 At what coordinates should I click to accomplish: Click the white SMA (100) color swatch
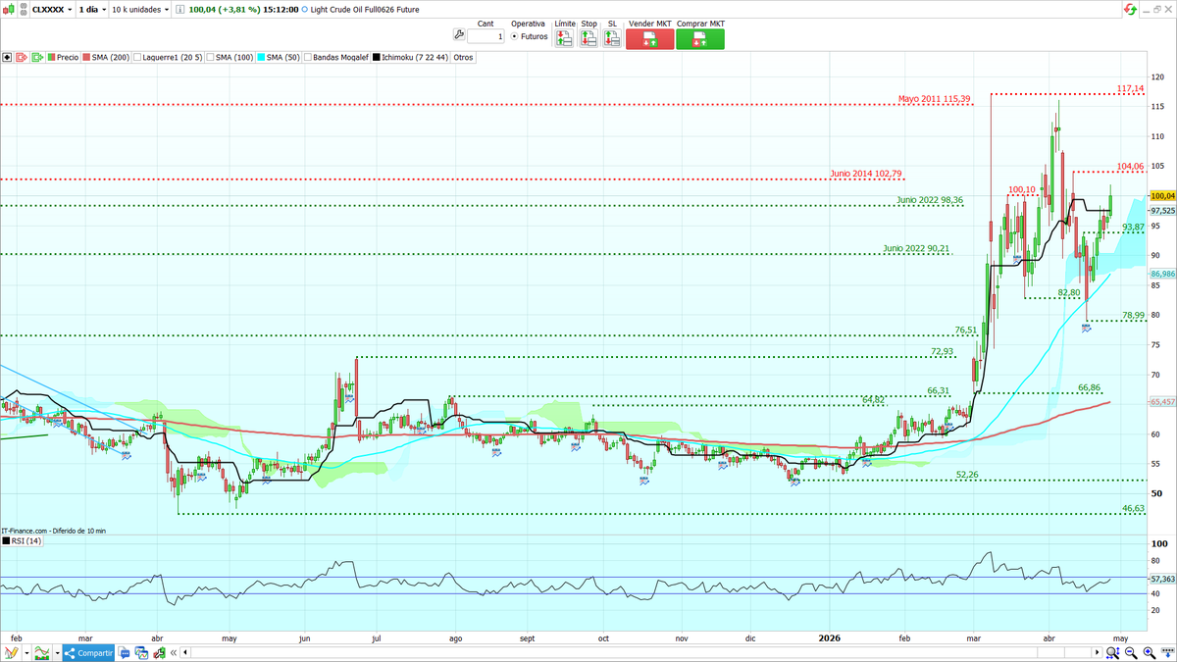tap(211, 57)
